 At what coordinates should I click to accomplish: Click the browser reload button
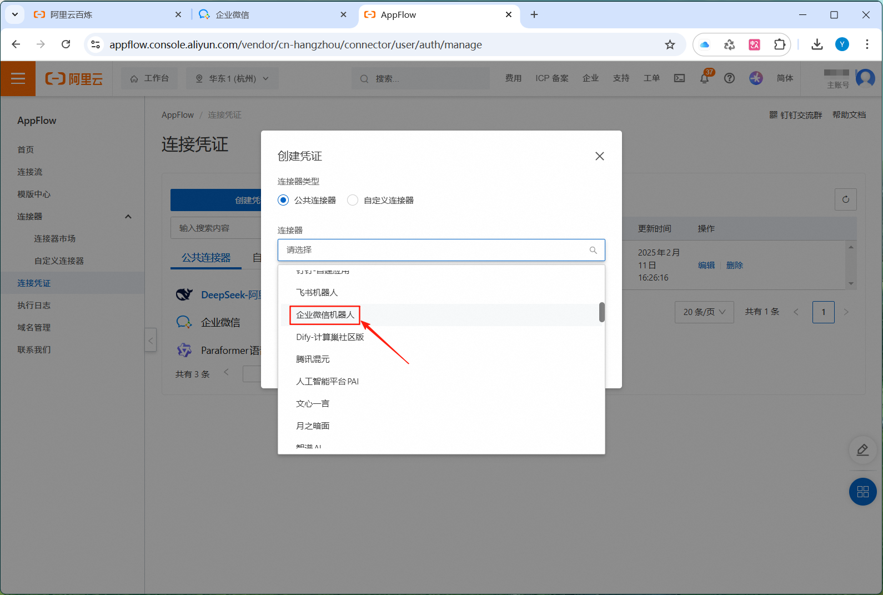[x=66, y=44]
